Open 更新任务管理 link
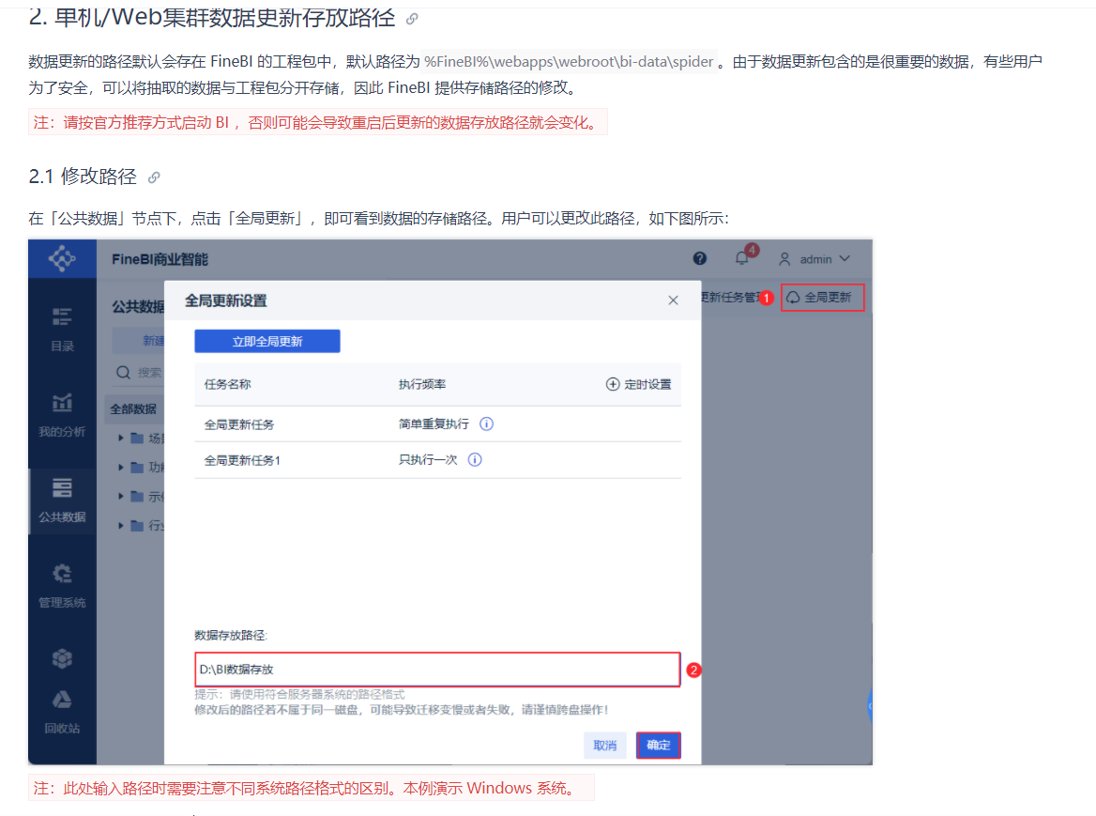The image size is (1096, 816). pos(731,297)
